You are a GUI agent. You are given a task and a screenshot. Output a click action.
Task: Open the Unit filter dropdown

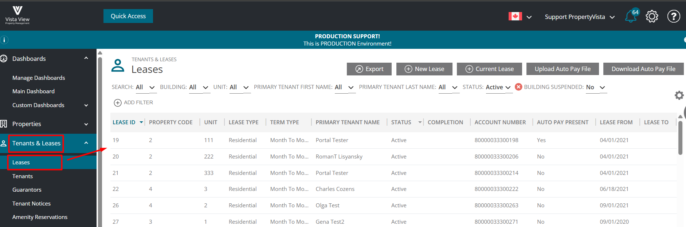pos(239,87)
